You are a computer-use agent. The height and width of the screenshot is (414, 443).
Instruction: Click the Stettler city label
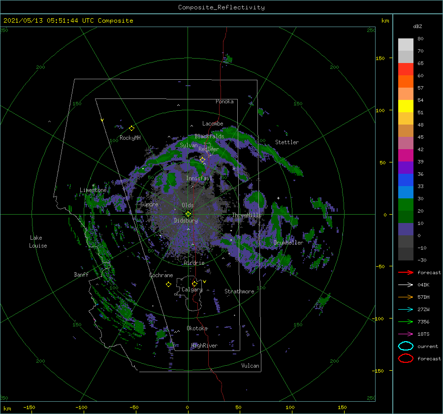pos(287,142)
